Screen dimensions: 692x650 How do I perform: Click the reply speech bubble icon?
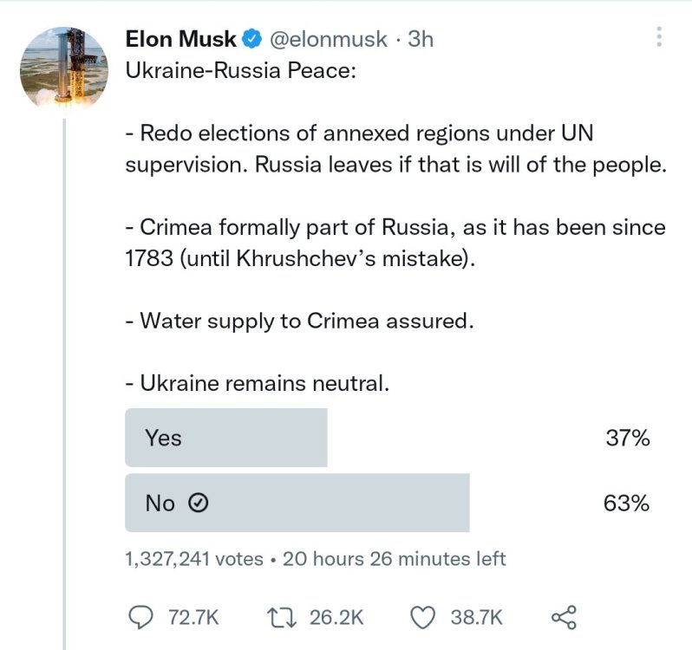point(140,617)
